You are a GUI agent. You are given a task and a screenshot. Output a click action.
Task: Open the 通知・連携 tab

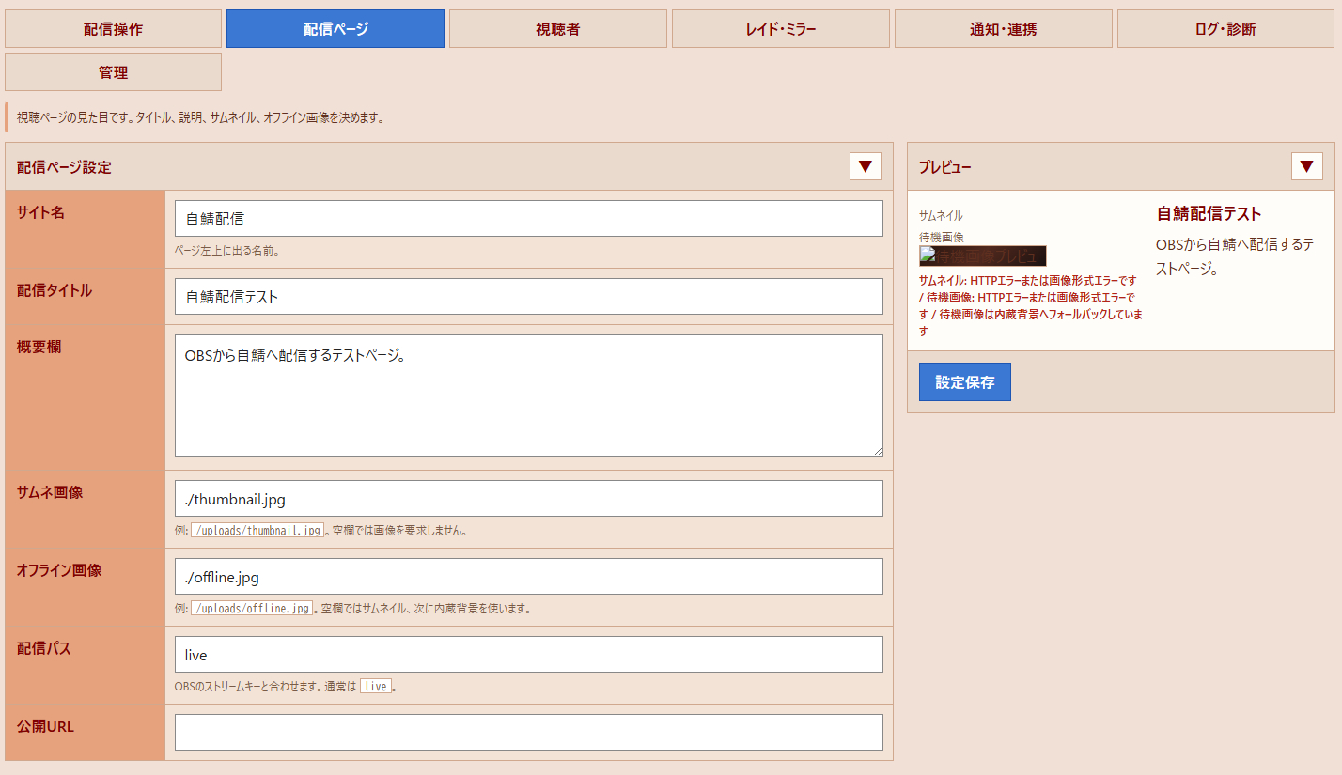[1004, 28]
